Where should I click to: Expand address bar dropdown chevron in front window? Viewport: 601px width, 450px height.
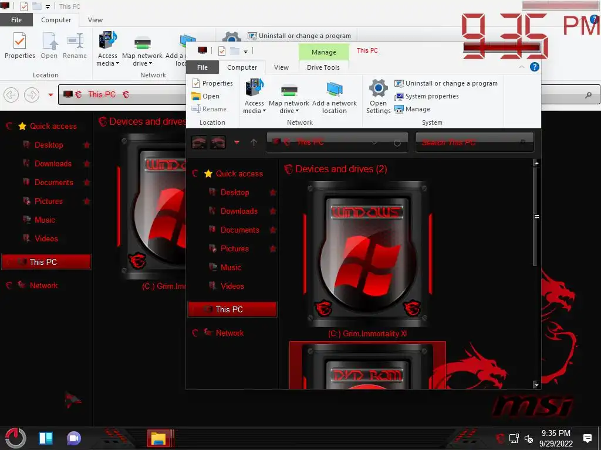[374, 143]
